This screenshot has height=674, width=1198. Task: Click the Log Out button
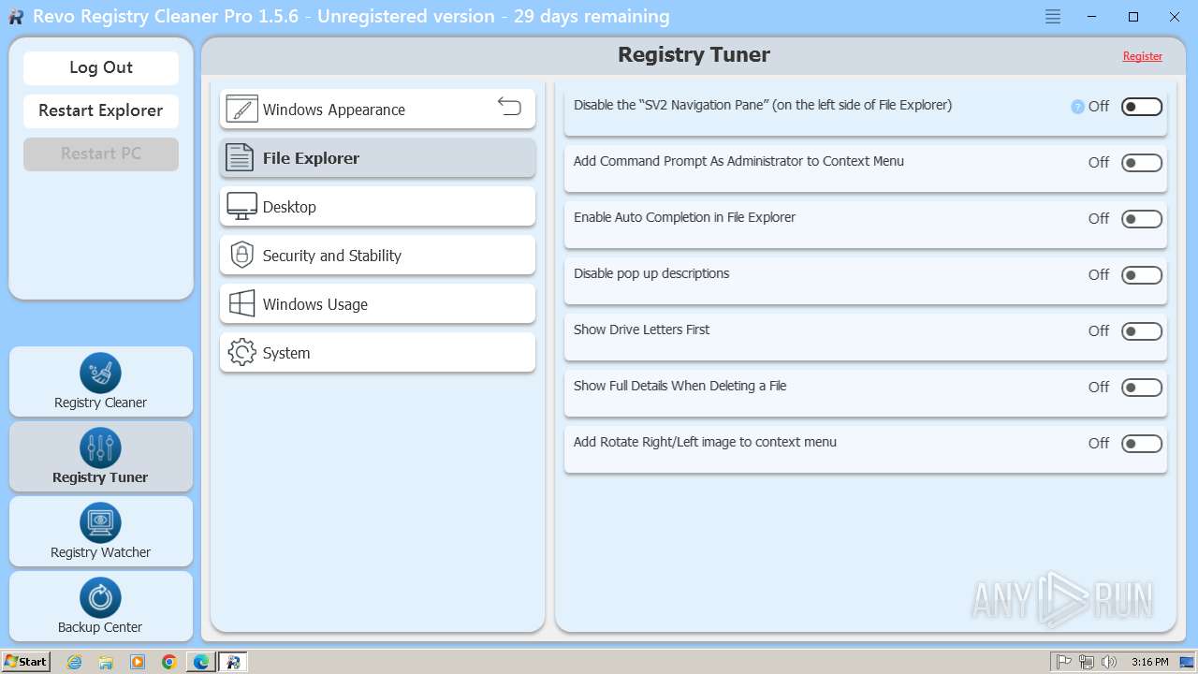click(101, 67)
